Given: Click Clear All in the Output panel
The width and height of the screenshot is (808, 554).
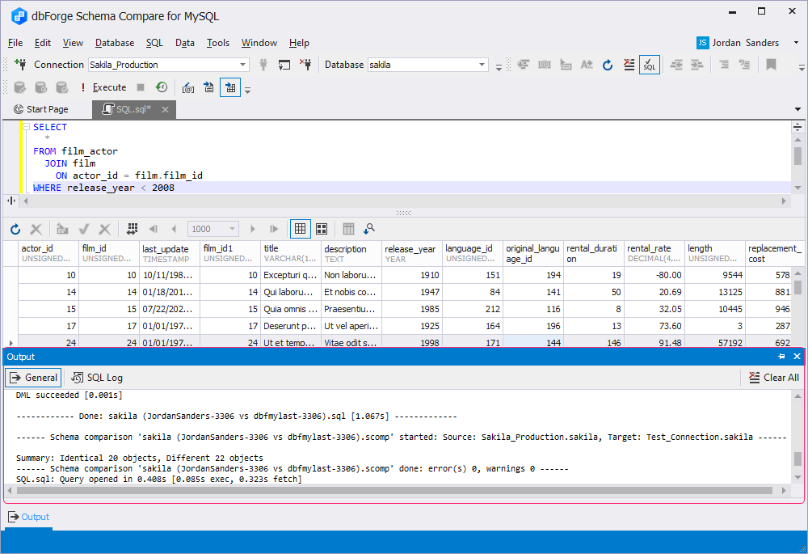Looking at the screenshot, I should point(774,378).
